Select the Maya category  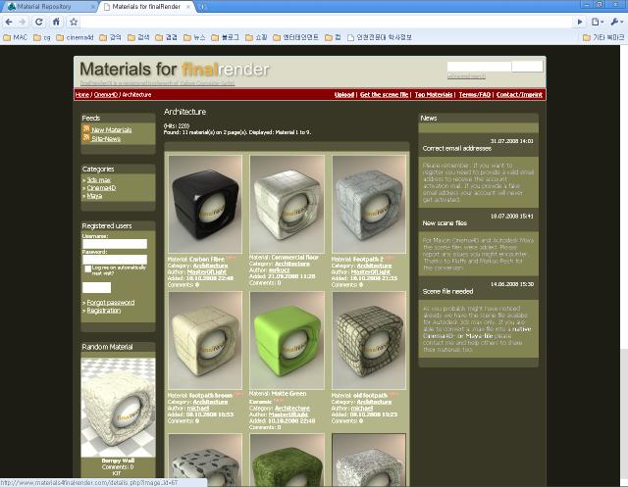[x=94, y=196]
